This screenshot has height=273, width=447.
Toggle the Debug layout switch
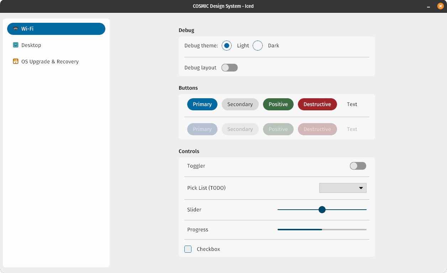tap(230, 68)
